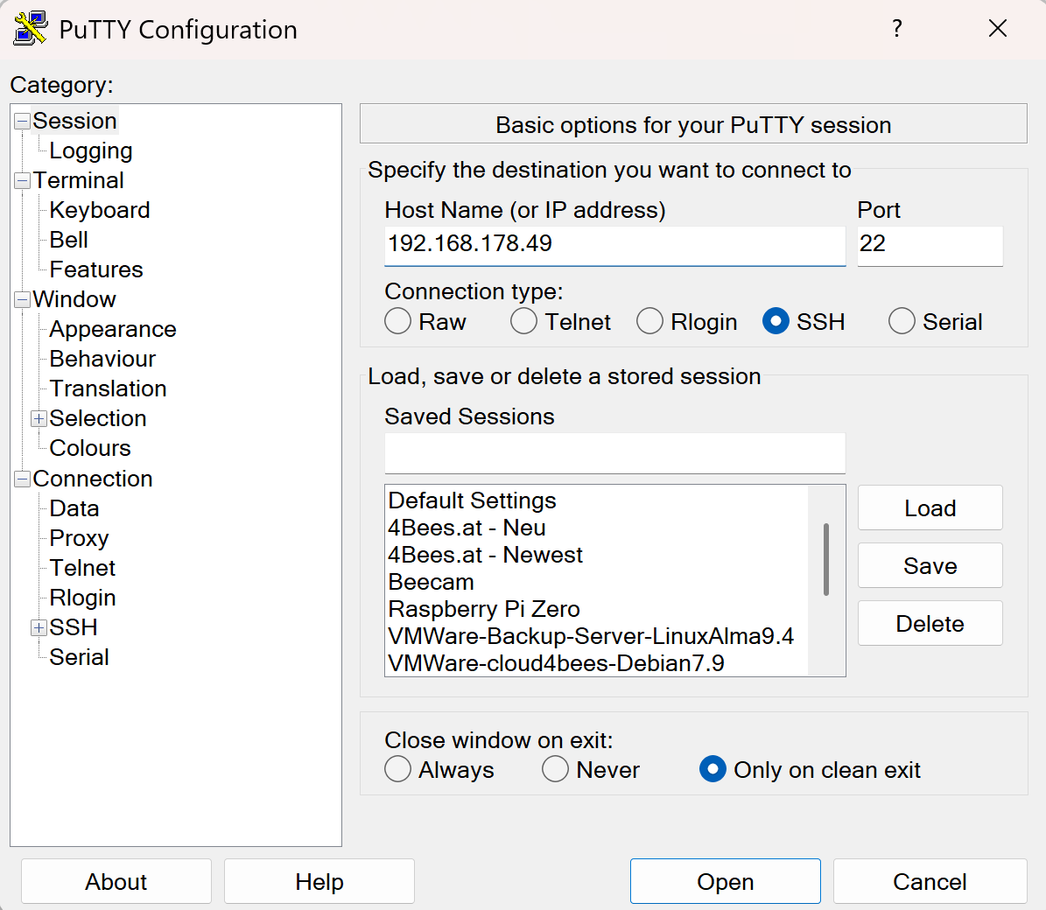Screen dimensions: 1046x910
Task: Open the Selection category
Action: point(98,418)
